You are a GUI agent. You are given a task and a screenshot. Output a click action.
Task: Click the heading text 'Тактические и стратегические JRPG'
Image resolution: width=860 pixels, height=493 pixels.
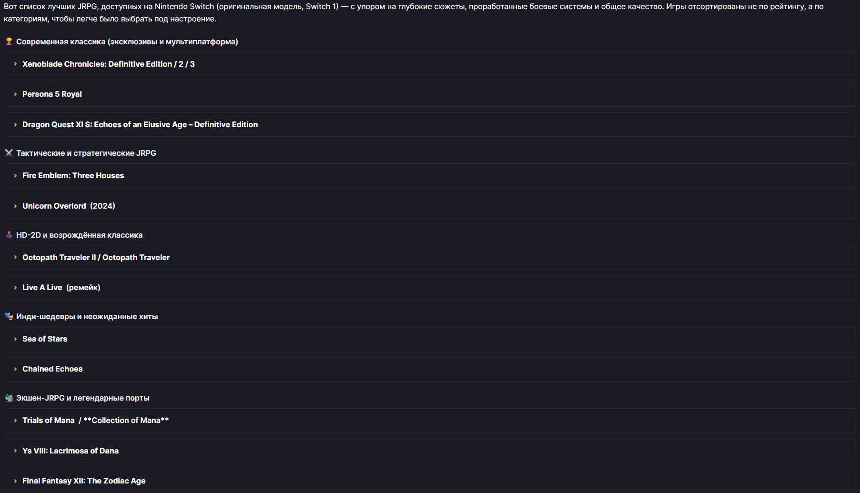(86, 153)
